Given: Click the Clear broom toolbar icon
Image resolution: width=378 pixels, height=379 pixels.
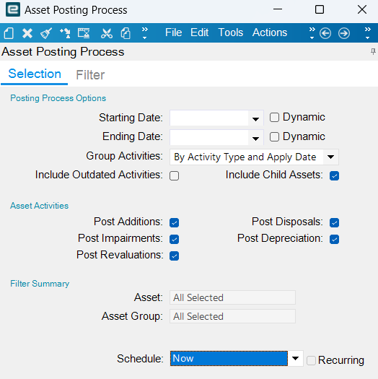Looking at the screenshot, I should tap(46, 33).
